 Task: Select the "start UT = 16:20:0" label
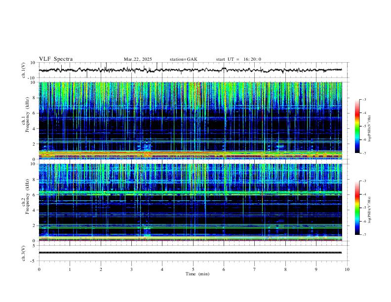click(238, 59)
